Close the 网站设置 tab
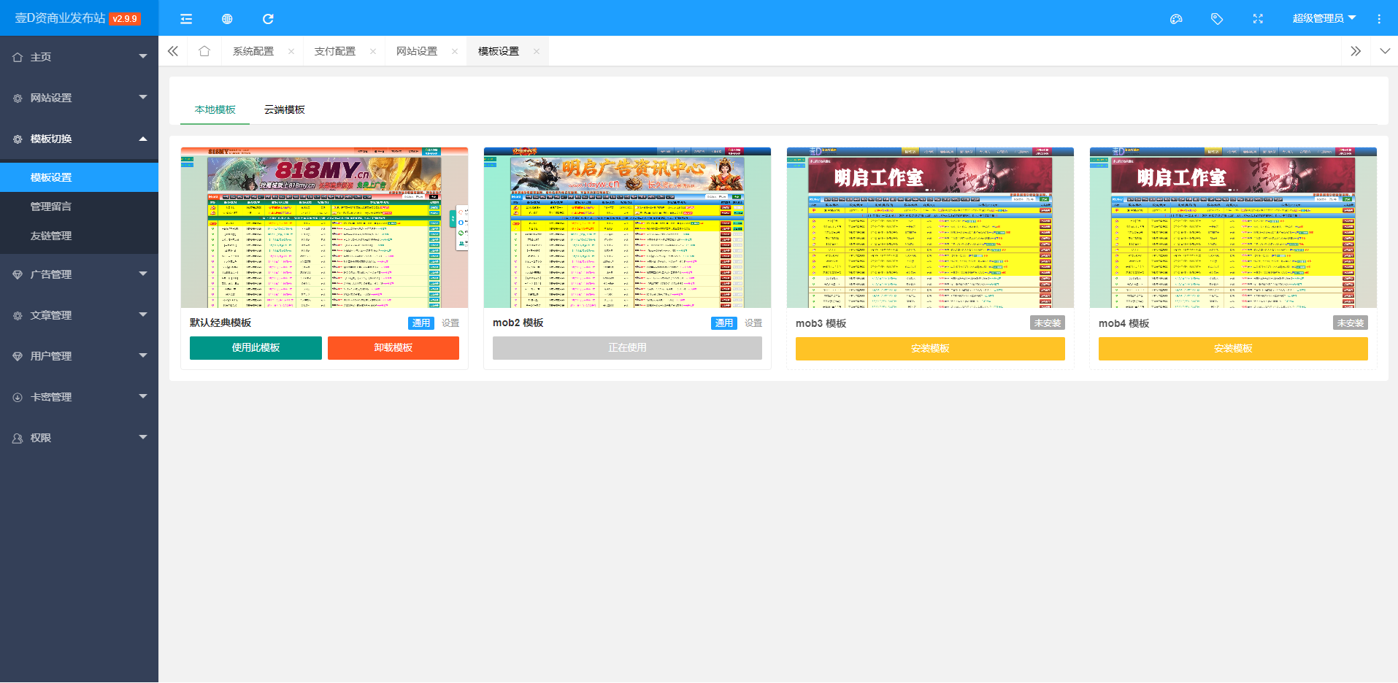1398x683 pixels. coord(455,51)
